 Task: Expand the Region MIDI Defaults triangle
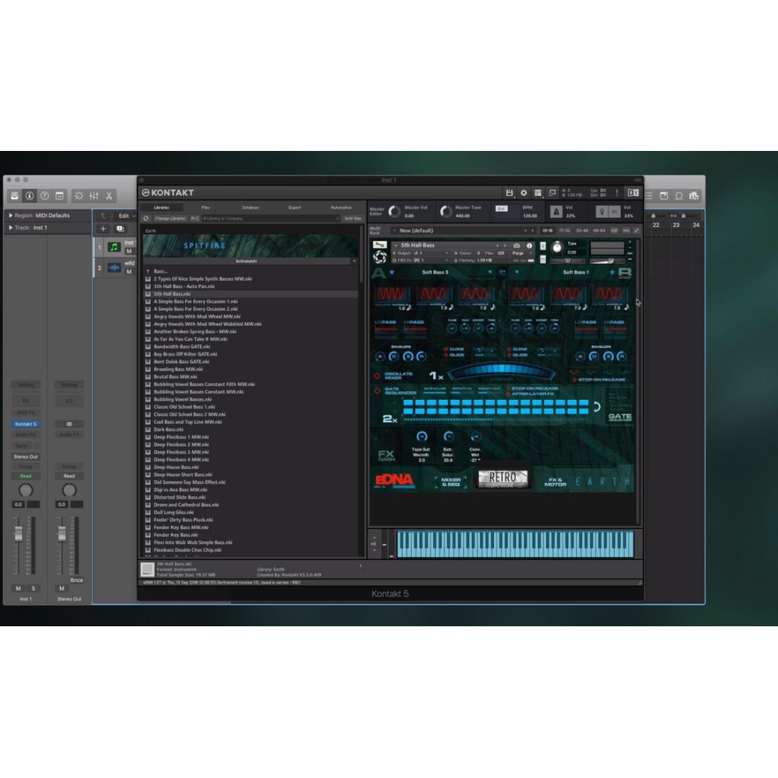[10, 216]
